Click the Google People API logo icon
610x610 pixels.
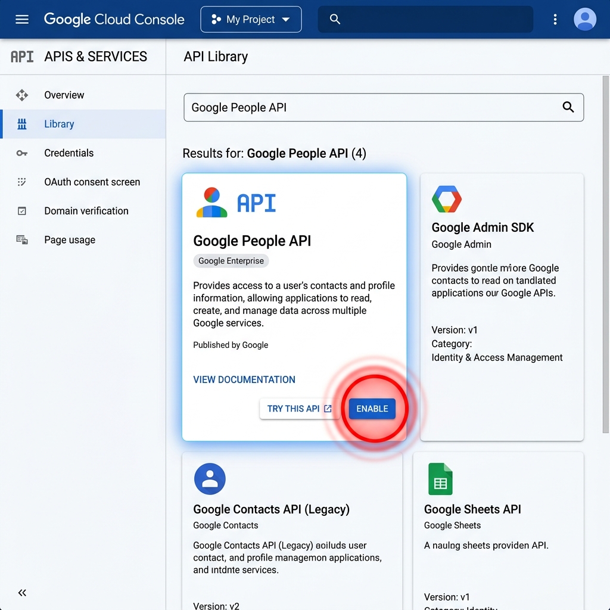click(x=211, y=203)
